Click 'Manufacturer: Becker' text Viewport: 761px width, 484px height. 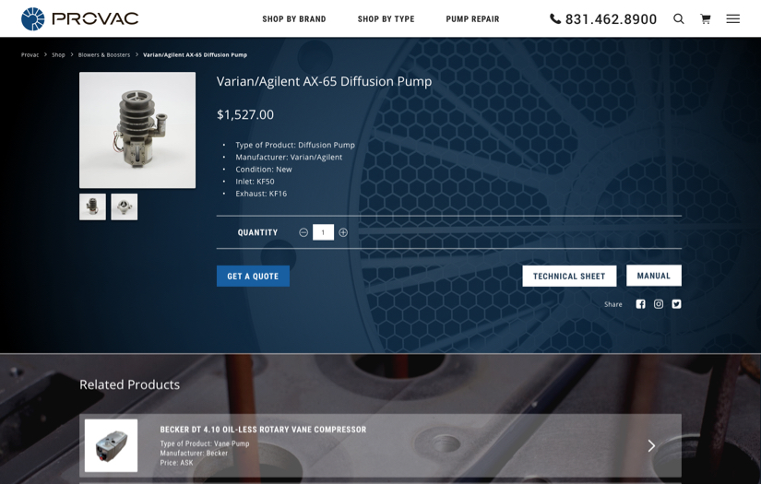point(194,453)
